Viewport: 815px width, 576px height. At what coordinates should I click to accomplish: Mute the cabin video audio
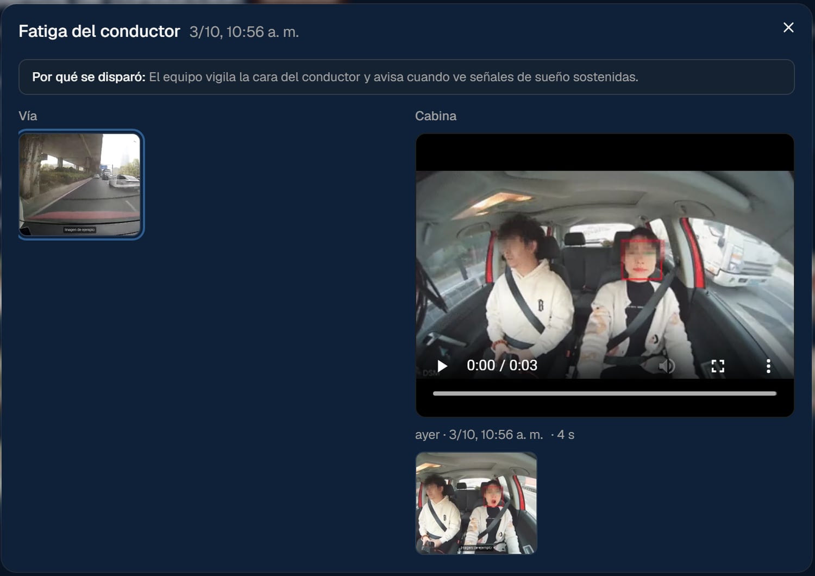tap(667, 366)
